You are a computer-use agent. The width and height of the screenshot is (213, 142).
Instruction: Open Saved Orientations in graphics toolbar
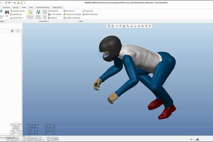click(x=124, y=26)
